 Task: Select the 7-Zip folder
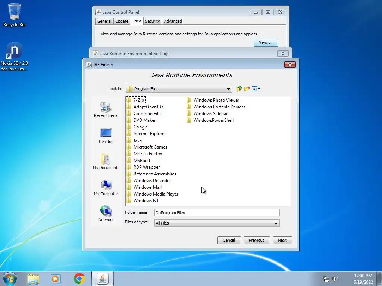135,100
